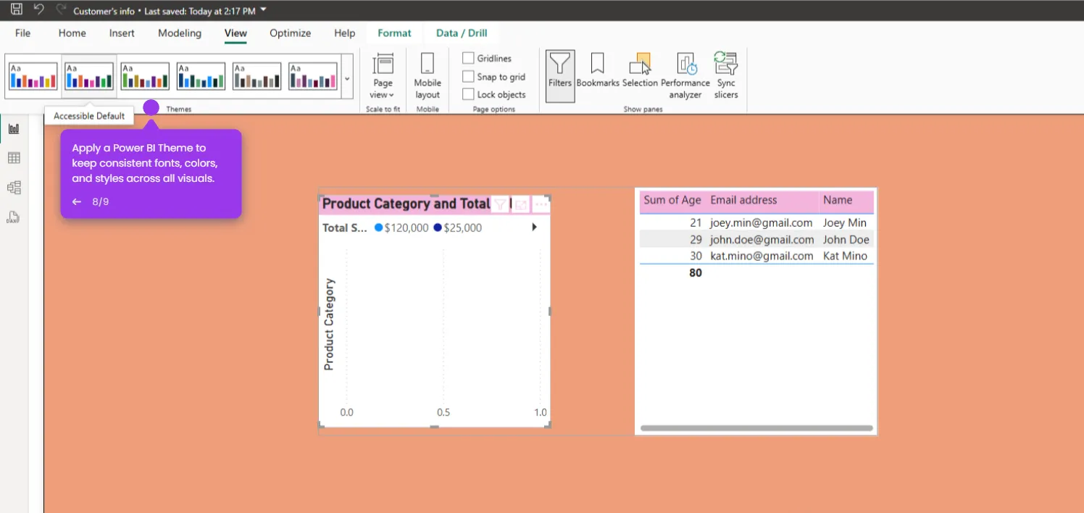Select the Joey Min name cell
This screenshot has height=513, width=1084.
click(x=845, y=223)
